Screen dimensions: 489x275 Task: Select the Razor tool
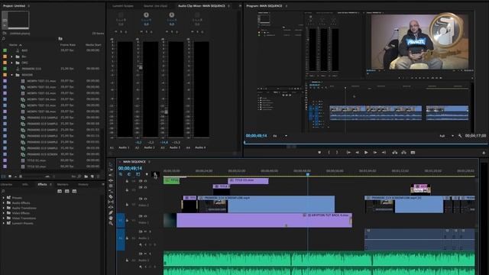point(111,196)
